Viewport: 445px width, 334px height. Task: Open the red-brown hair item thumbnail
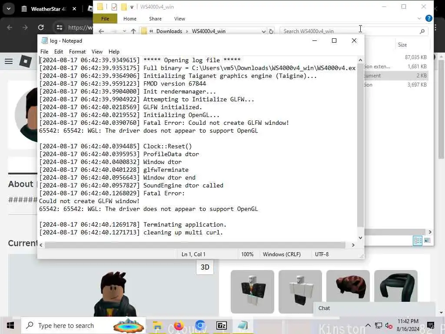[x=348, y=287]
